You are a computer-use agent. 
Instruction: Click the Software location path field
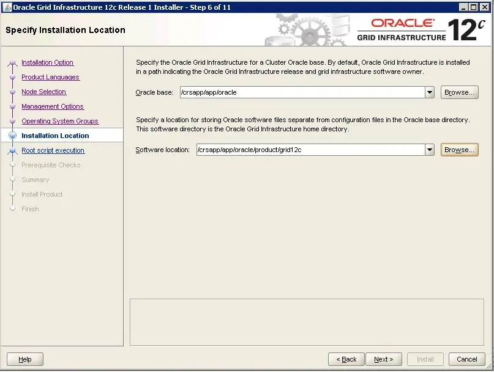click(310, 150)
